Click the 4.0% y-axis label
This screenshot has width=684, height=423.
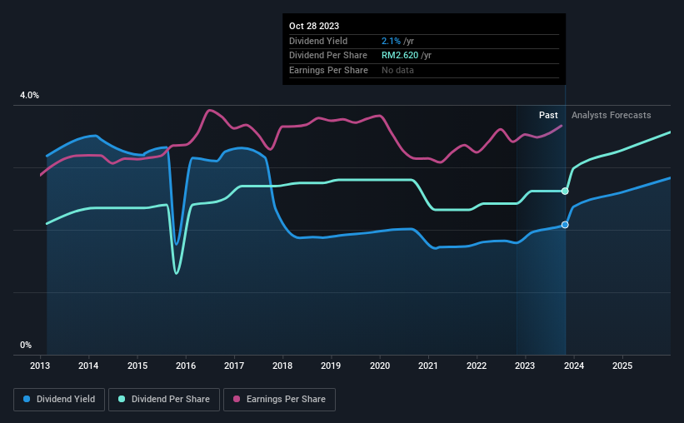(29, 95)
